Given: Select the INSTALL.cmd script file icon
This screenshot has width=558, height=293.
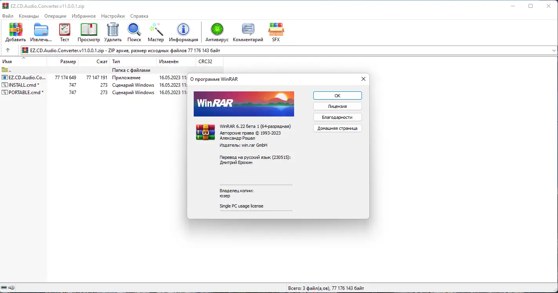Looking at the screenshot, I should 5,85.
